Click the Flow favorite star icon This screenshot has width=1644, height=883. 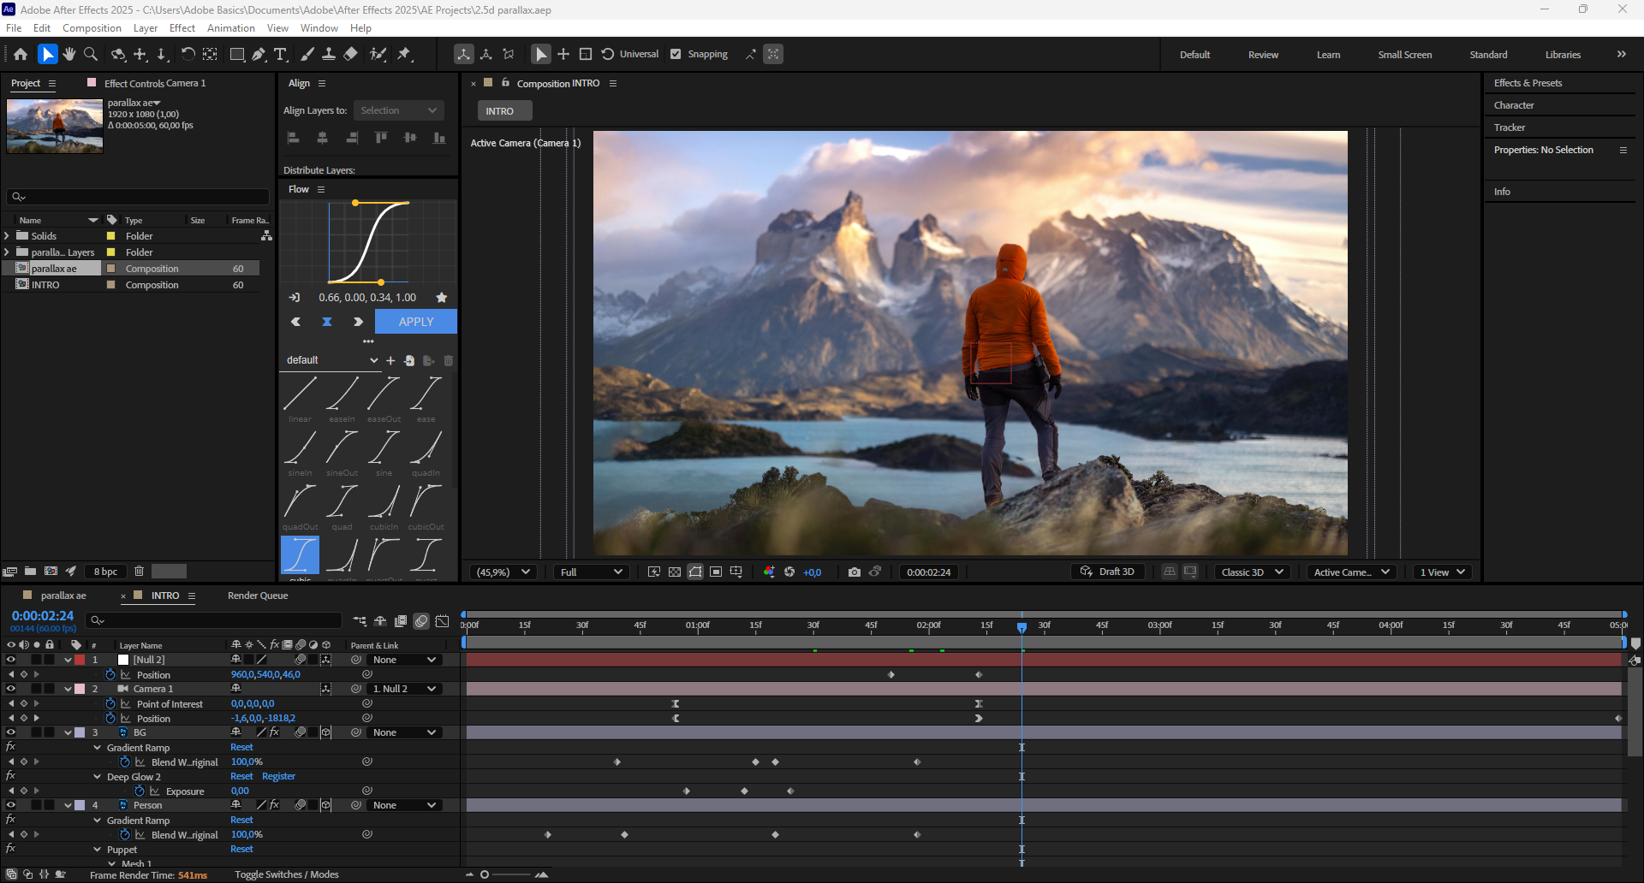point(442,298)
